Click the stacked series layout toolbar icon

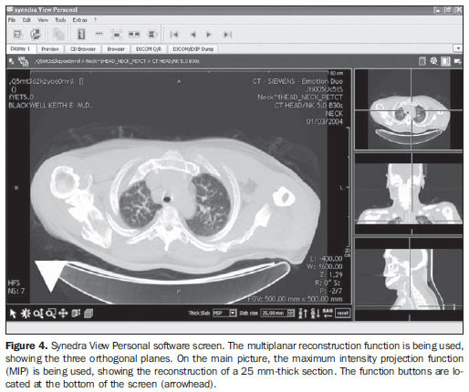pos(151,35)
